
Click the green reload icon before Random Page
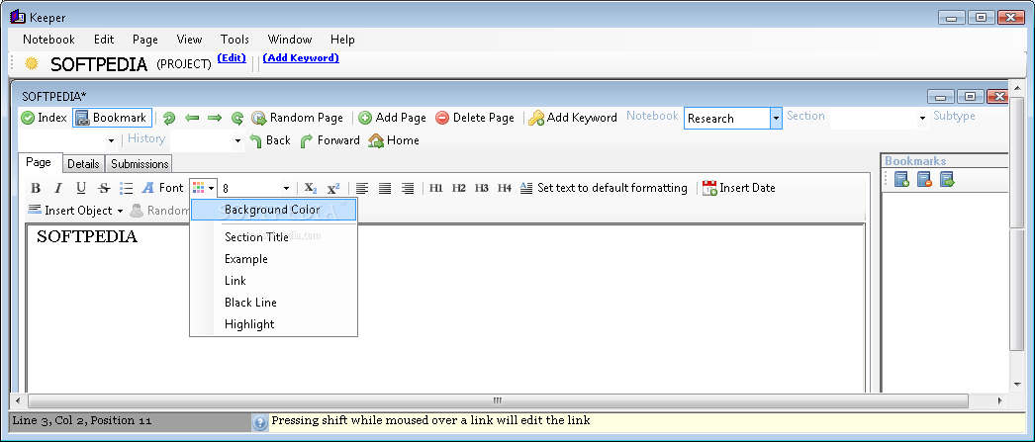click(236, 118)
